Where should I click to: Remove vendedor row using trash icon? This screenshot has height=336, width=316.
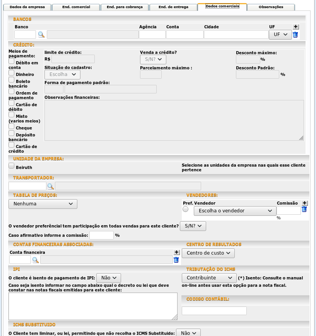coord(304,209)
